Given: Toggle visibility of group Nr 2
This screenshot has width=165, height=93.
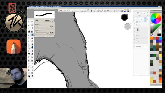Looking at the screenshot, I should 135,34.
